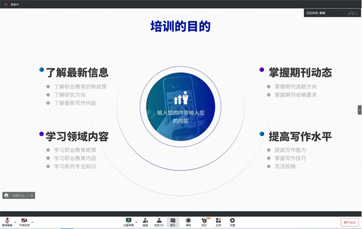
Task: Click the leave meeting (离开会议) button
Action: (x=350, y=222)
